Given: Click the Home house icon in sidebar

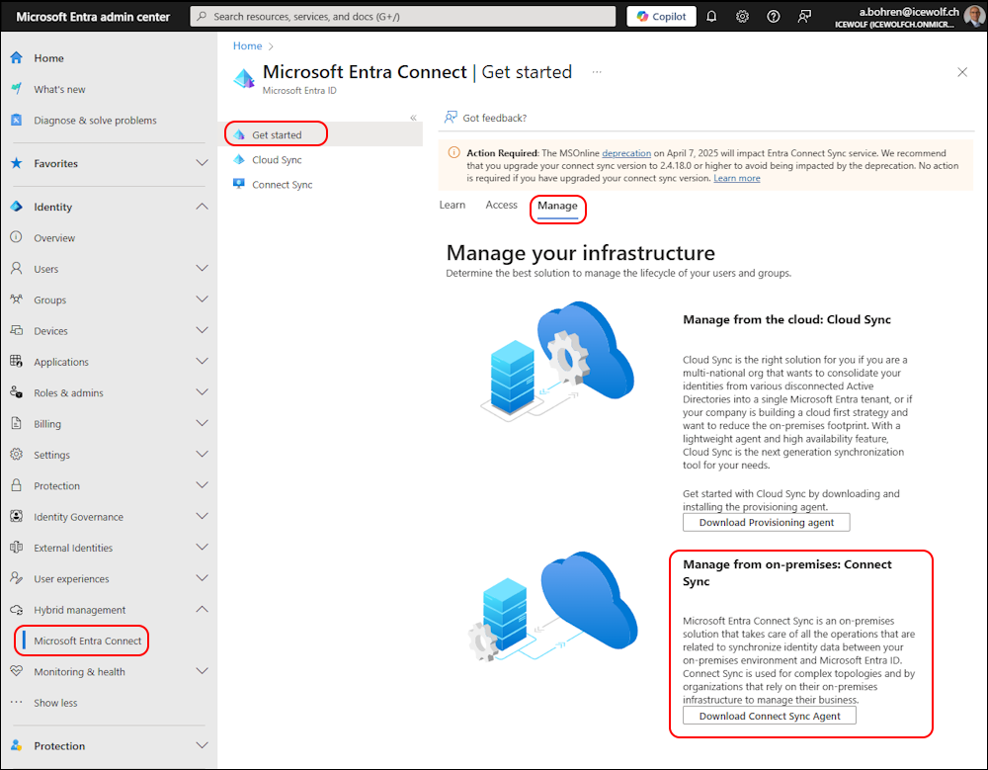Looking at the screenshot, I should click(x=17, y=58).
